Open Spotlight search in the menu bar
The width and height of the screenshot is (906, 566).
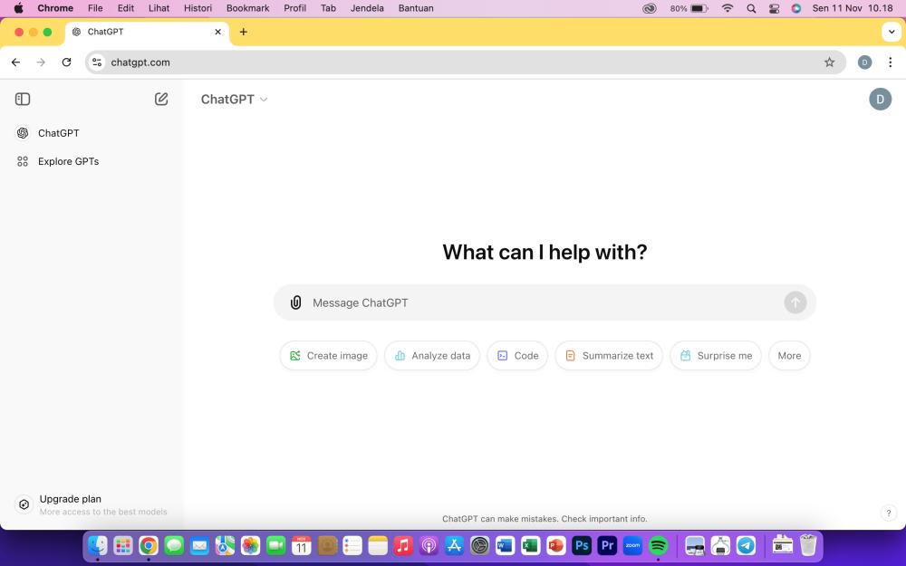coord(751,8)
